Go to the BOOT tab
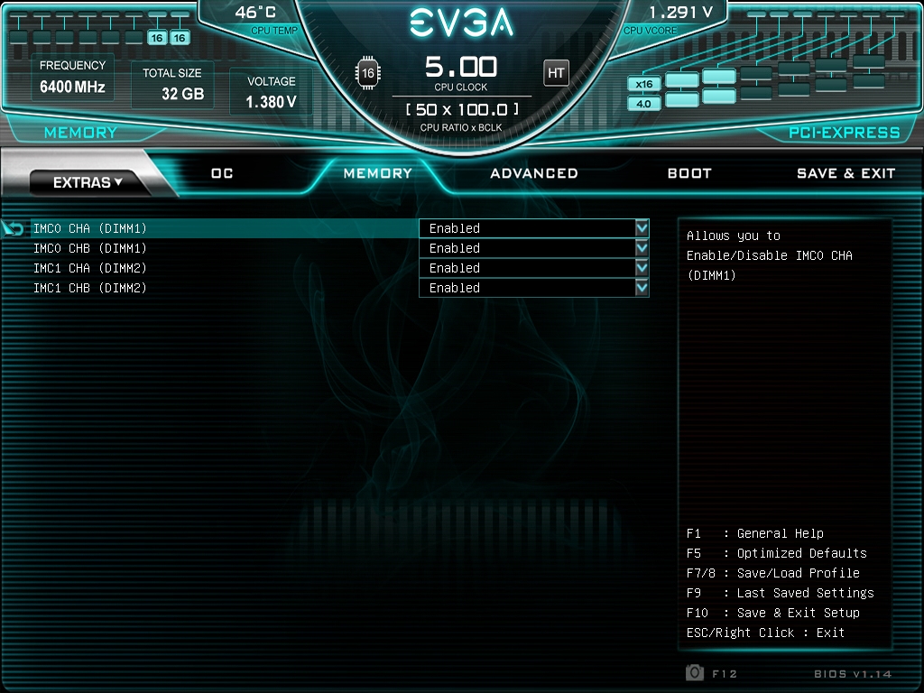 (x=689, y=173)
